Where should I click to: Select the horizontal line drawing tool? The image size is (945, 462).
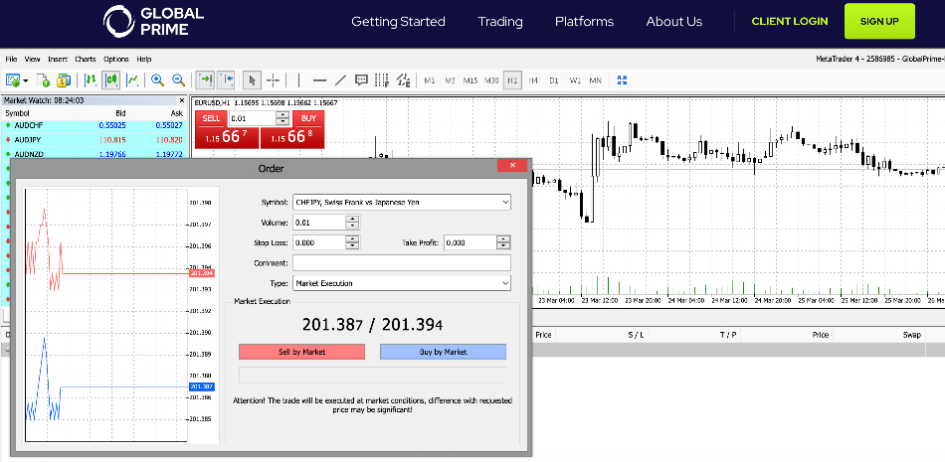[x=319, y=80]
